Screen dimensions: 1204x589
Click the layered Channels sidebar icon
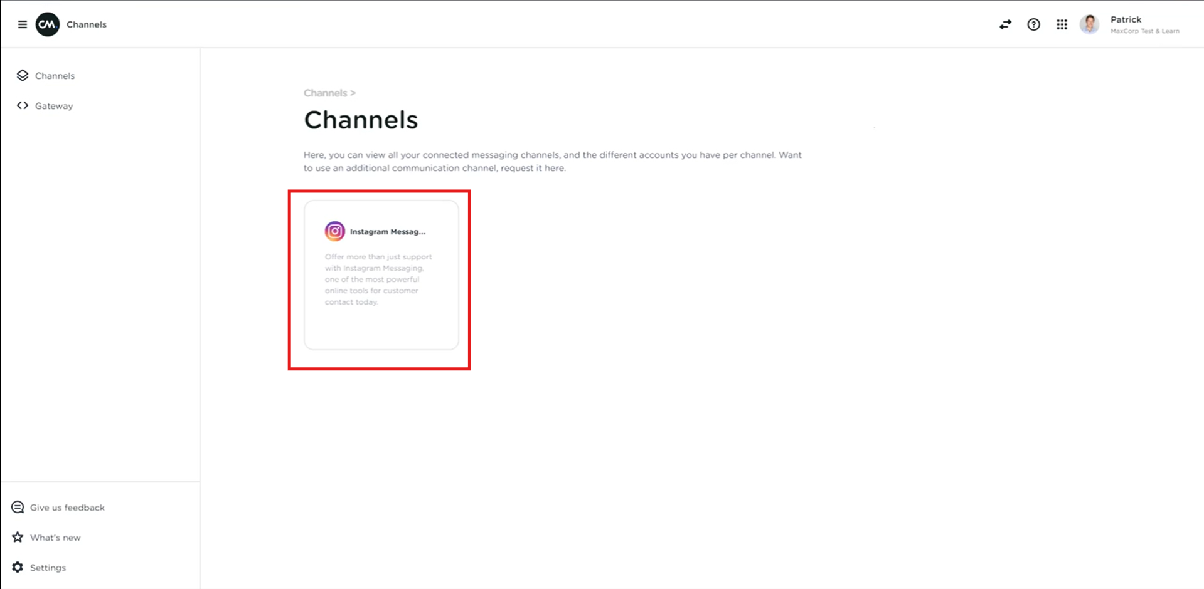point(23,76)
